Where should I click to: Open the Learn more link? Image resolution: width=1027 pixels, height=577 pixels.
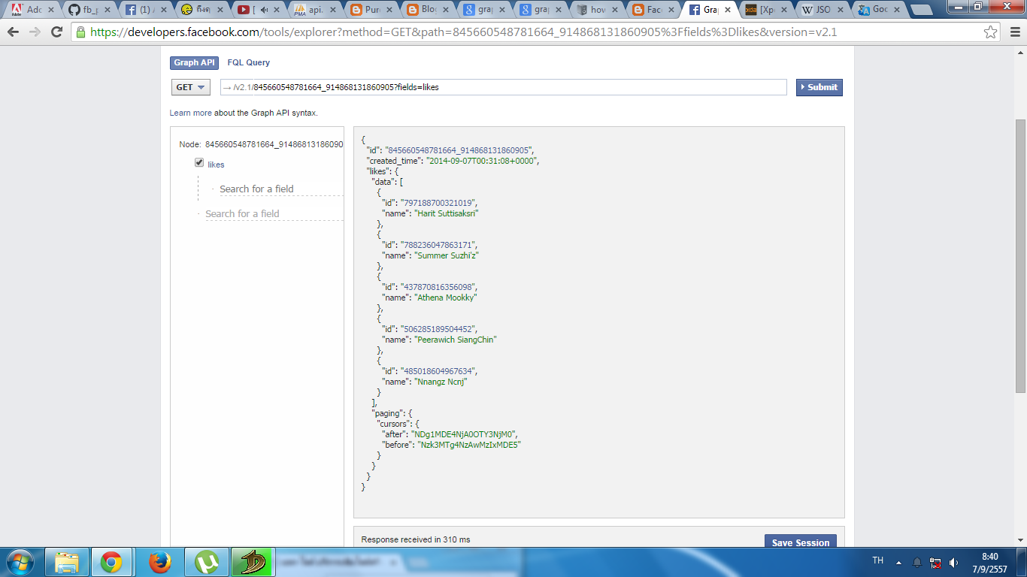click(190, 113)
